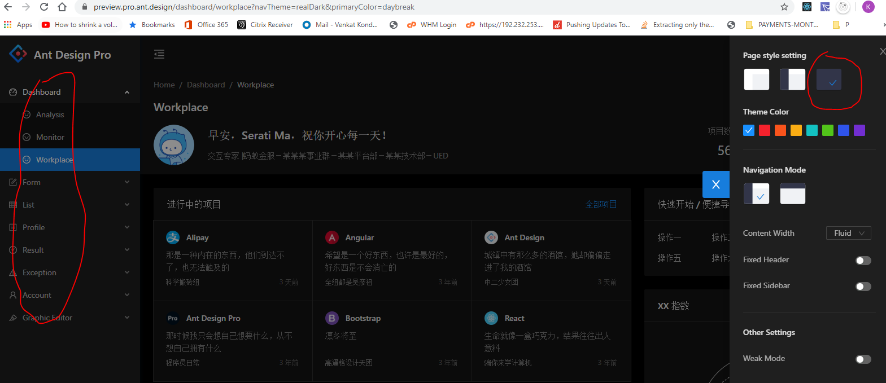
Task: Choose side menu navigation mode
Action: (x=757, y=193)
